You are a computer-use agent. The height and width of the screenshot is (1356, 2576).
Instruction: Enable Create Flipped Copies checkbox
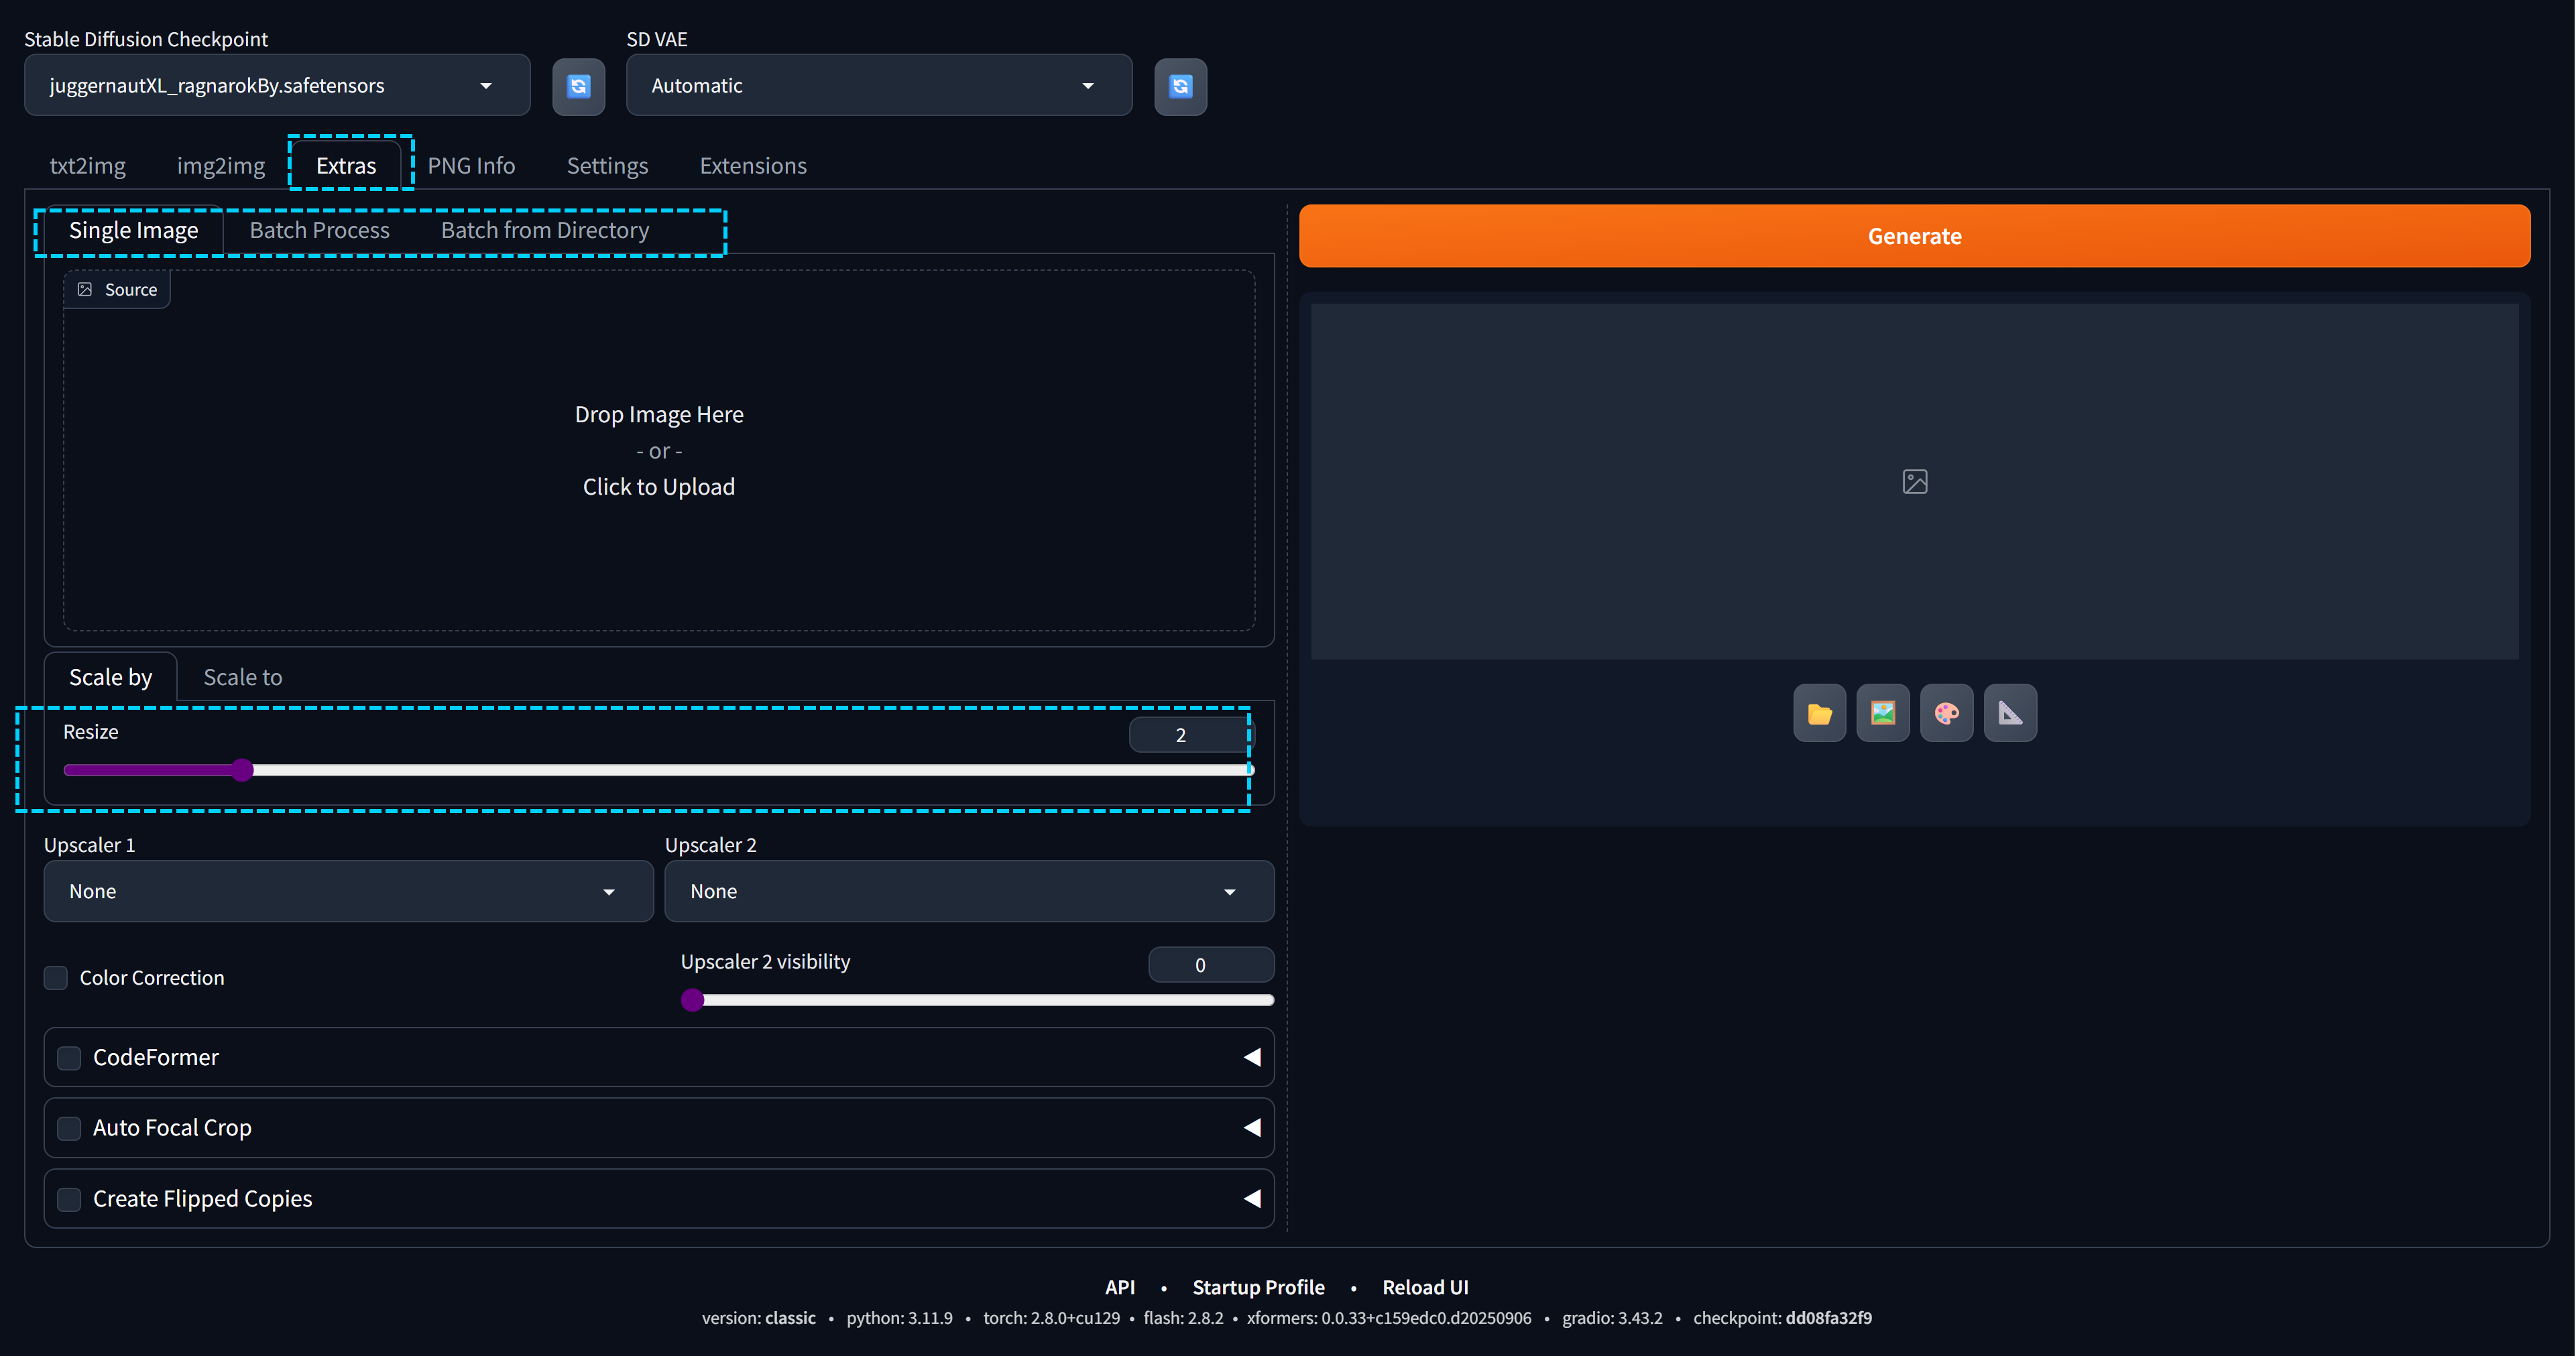(x=69, y=1199)
